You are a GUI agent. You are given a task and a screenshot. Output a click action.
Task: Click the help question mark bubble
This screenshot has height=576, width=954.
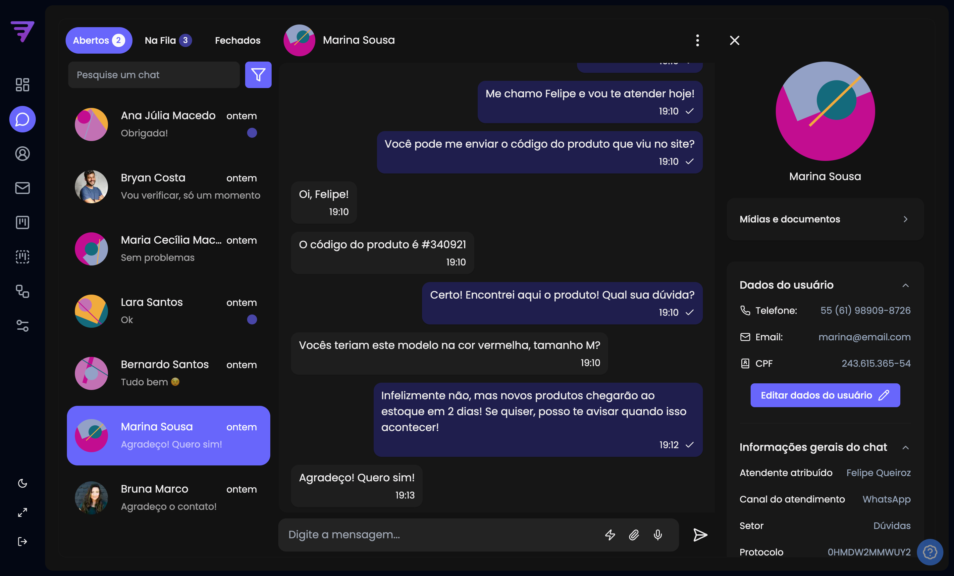[x=929, y=552]
